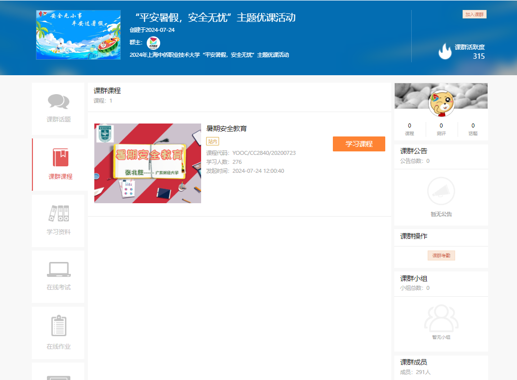Click the 课程: 1 count under 课群课程
This screenshot has width=517, height=380.
pos(103,101)
